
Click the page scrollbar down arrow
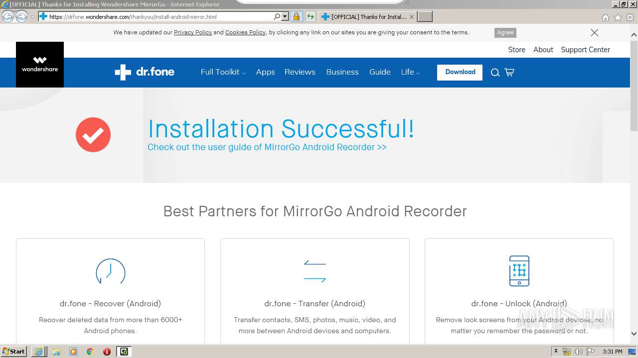coord(634,334)
